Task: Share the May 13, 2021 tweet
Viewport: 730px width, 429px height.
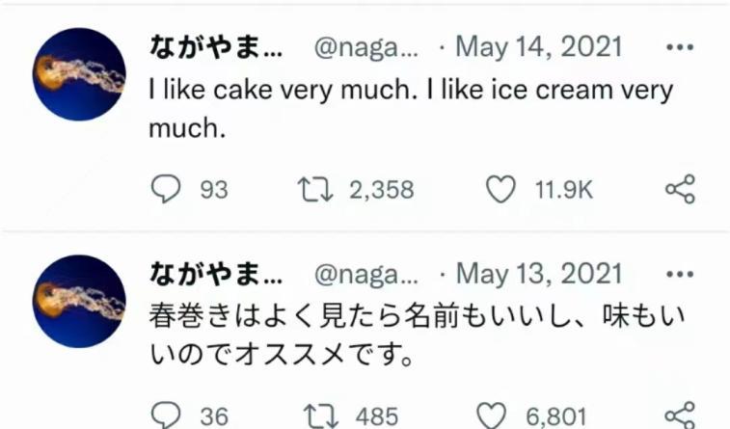Action: [x=680, y=416]
